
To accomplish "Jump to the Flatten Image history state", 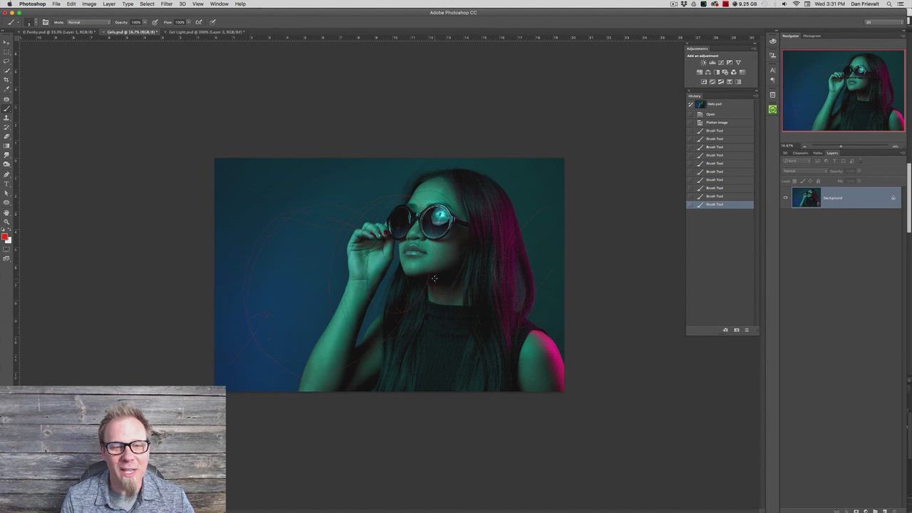I will 717,123.
